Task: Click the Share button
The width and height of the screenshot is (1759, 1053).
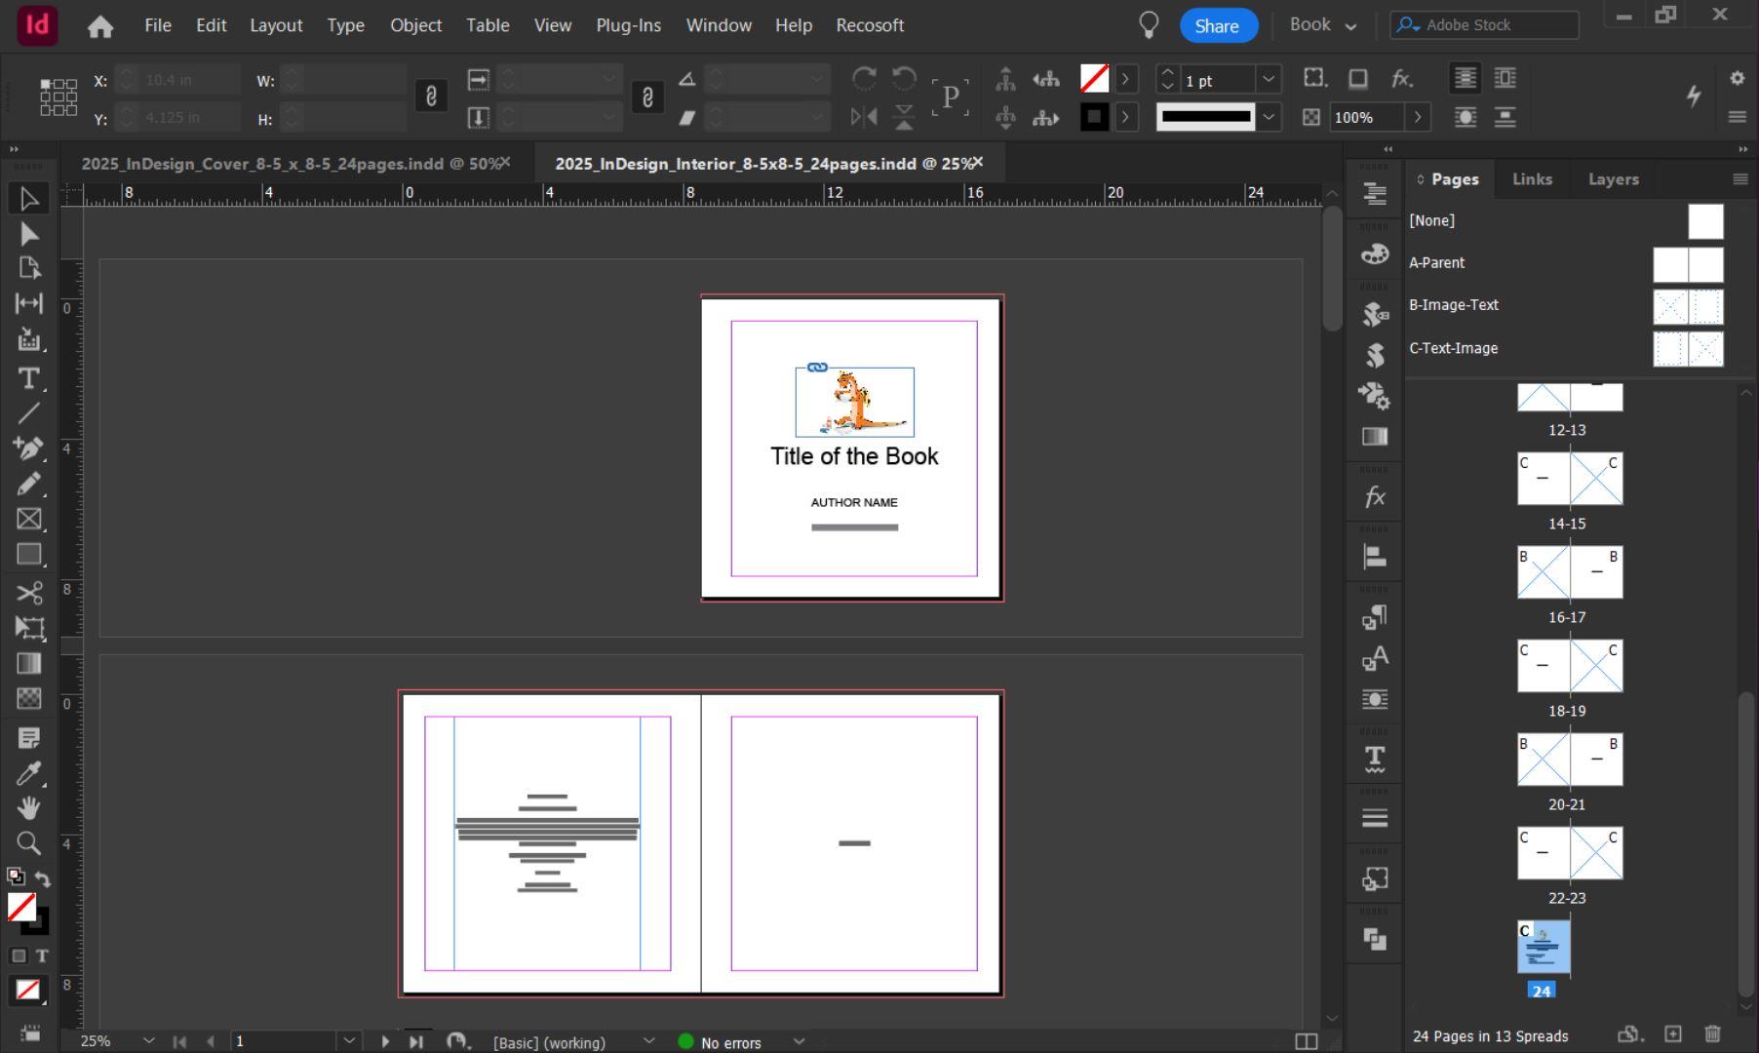Action: (x=1218, y=25)
